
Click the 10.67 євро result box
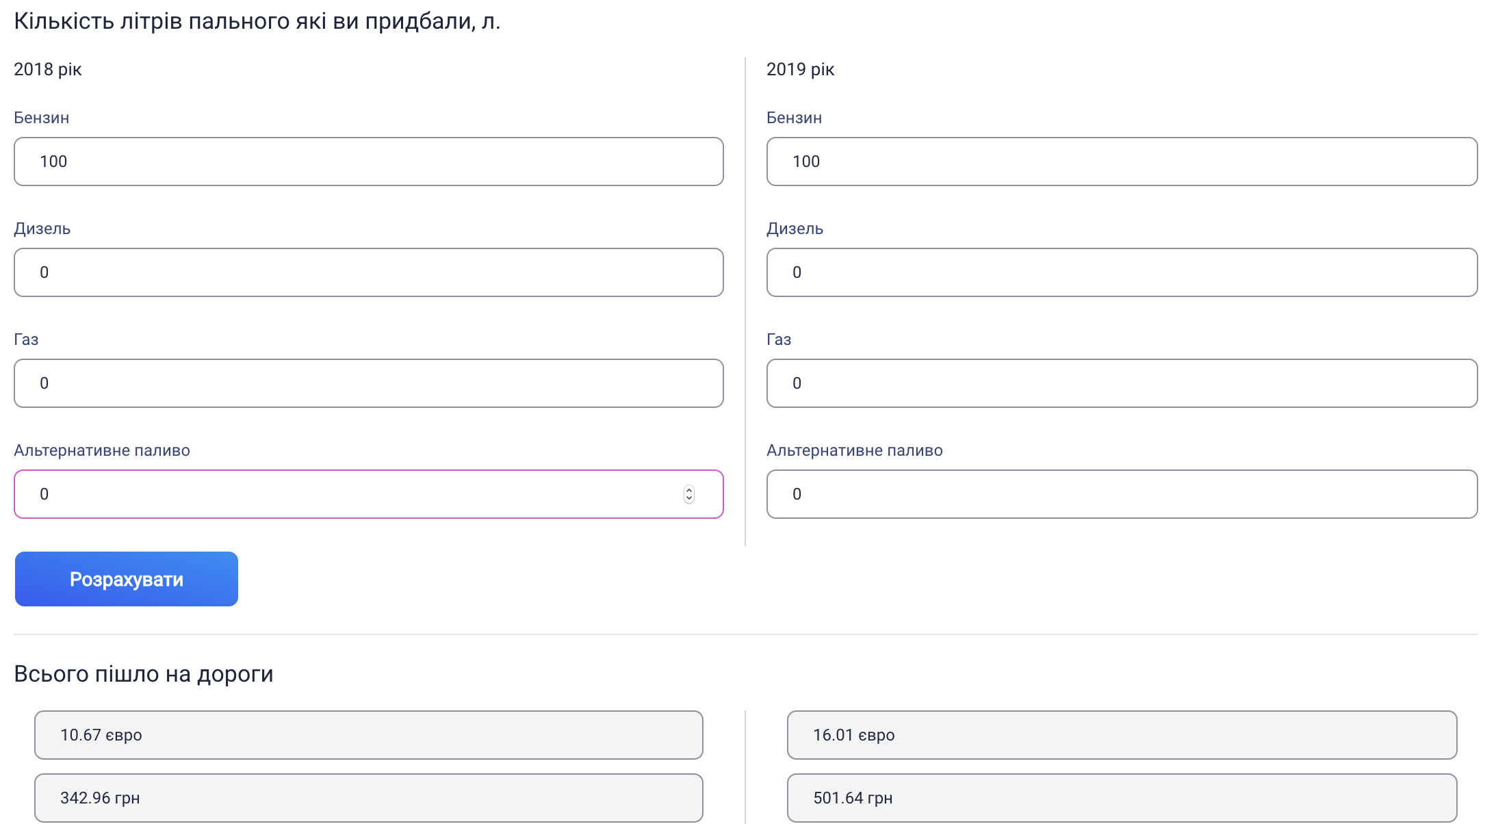[x=368, y=735]
